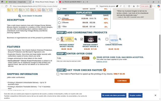Image resolution: width=161 pixels, height=101 pixels.
Task: Reload the page with the refresh icon
Action: coord(6,6)
